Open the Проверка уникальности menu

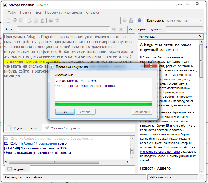click(63, 13)
